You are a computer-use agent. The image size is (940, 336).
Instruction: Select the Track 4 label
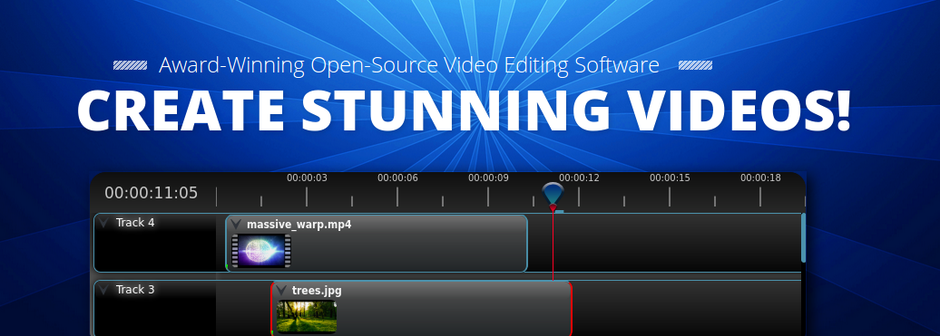pos(135,223)
